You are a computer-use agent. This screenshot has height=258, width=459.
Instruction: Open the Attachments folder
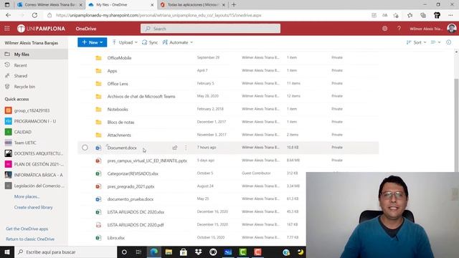119,135
